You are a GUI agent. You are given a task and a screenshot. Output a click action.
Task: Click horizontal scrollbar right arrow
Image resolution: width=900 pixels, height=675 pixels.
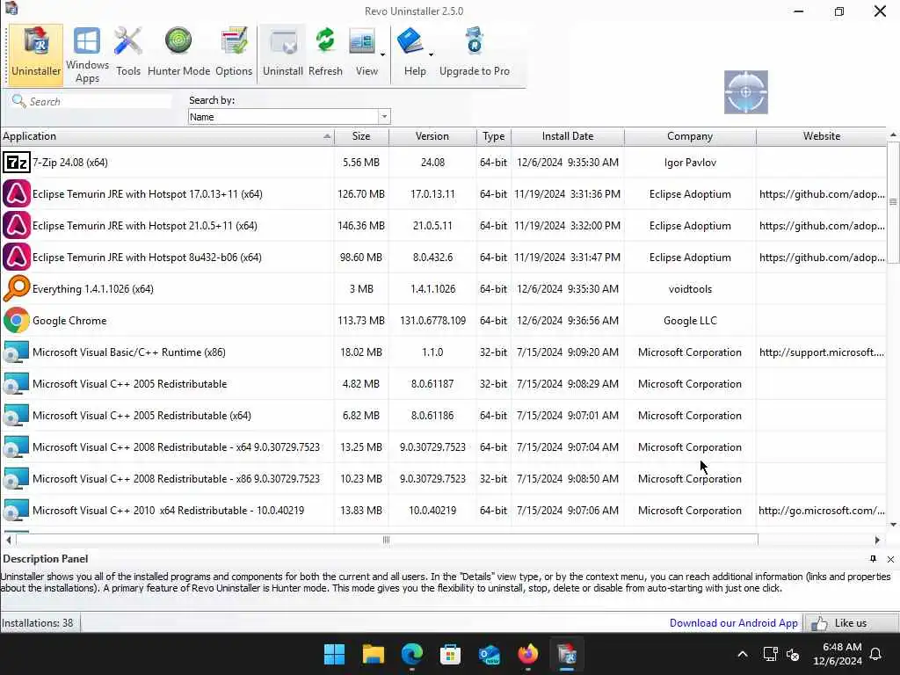(x=877, y=540)
